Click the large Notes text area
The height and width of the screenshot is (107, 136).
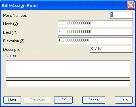(68, 69)
